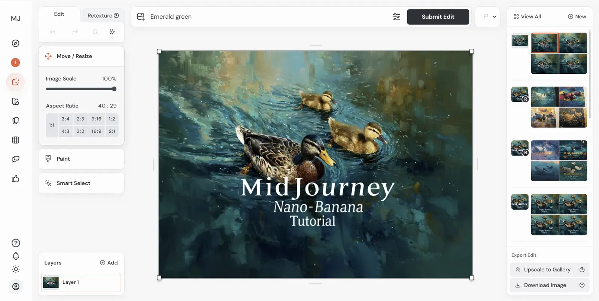This screenshot has height=301, width=599.
Task: Expand the Paint tool section
Action: pos(81,159)
